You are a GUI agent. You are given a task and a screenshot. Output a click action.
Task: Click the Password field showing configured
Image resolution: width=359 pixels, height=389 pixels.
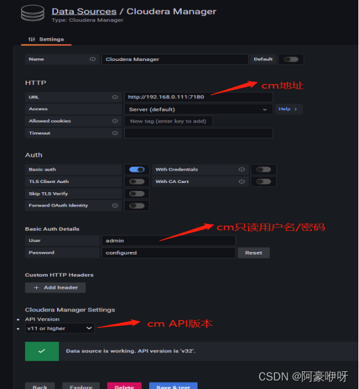tap(169, 253)
